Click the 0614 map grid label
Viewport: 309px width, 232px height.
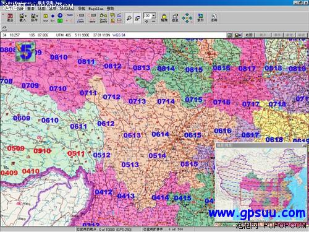click(x=160, y=134)
